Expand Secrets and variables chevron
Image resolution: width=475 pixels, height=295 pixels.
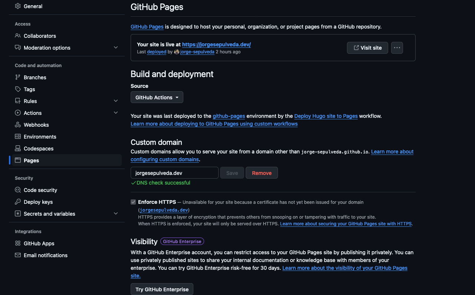click(116, 214)
